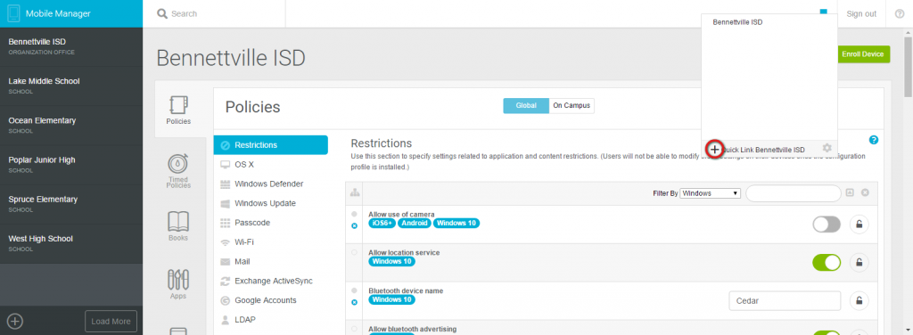Click lock icon for Bluetooth device name
Screen dimensions: 913x335
859,300
